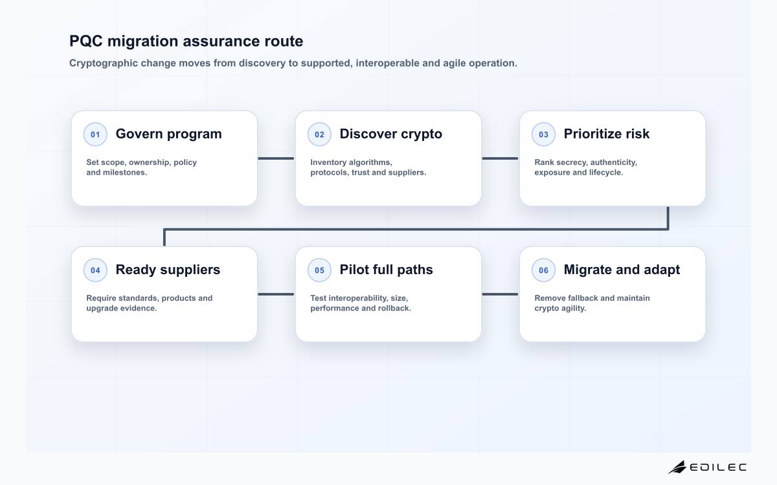Click the 'Inventory algorithms, protocols' description text
This screenshot has height=485, width=777.
point(368,167)
